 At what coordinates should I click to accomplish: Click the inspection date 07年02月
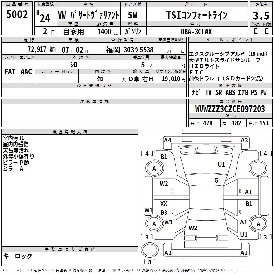point(75,50)
